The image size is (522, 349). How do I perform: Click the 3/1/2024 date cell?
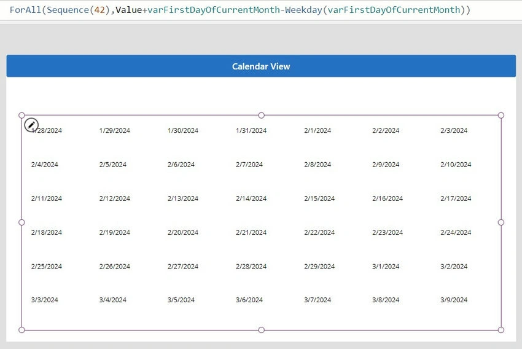pyautogui.click(x=386, y=267)
